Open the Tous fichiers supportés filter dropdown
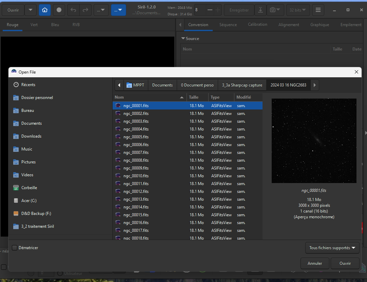The width and height of the screenshot is (367, 282). 332,248
